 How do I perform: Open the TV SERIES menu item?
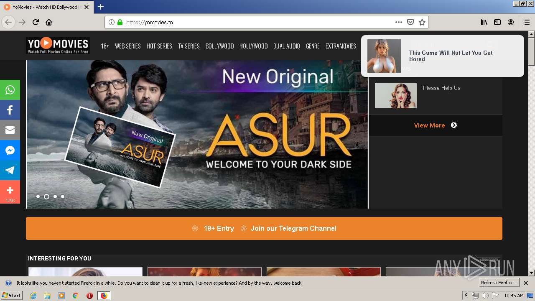(x=189, y=46)
